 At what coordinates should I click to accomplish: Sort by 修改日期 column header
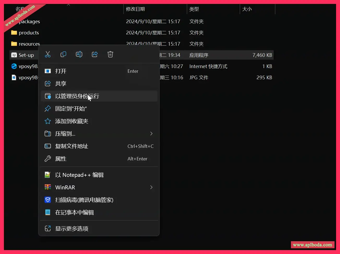click(x=135, y=9)
